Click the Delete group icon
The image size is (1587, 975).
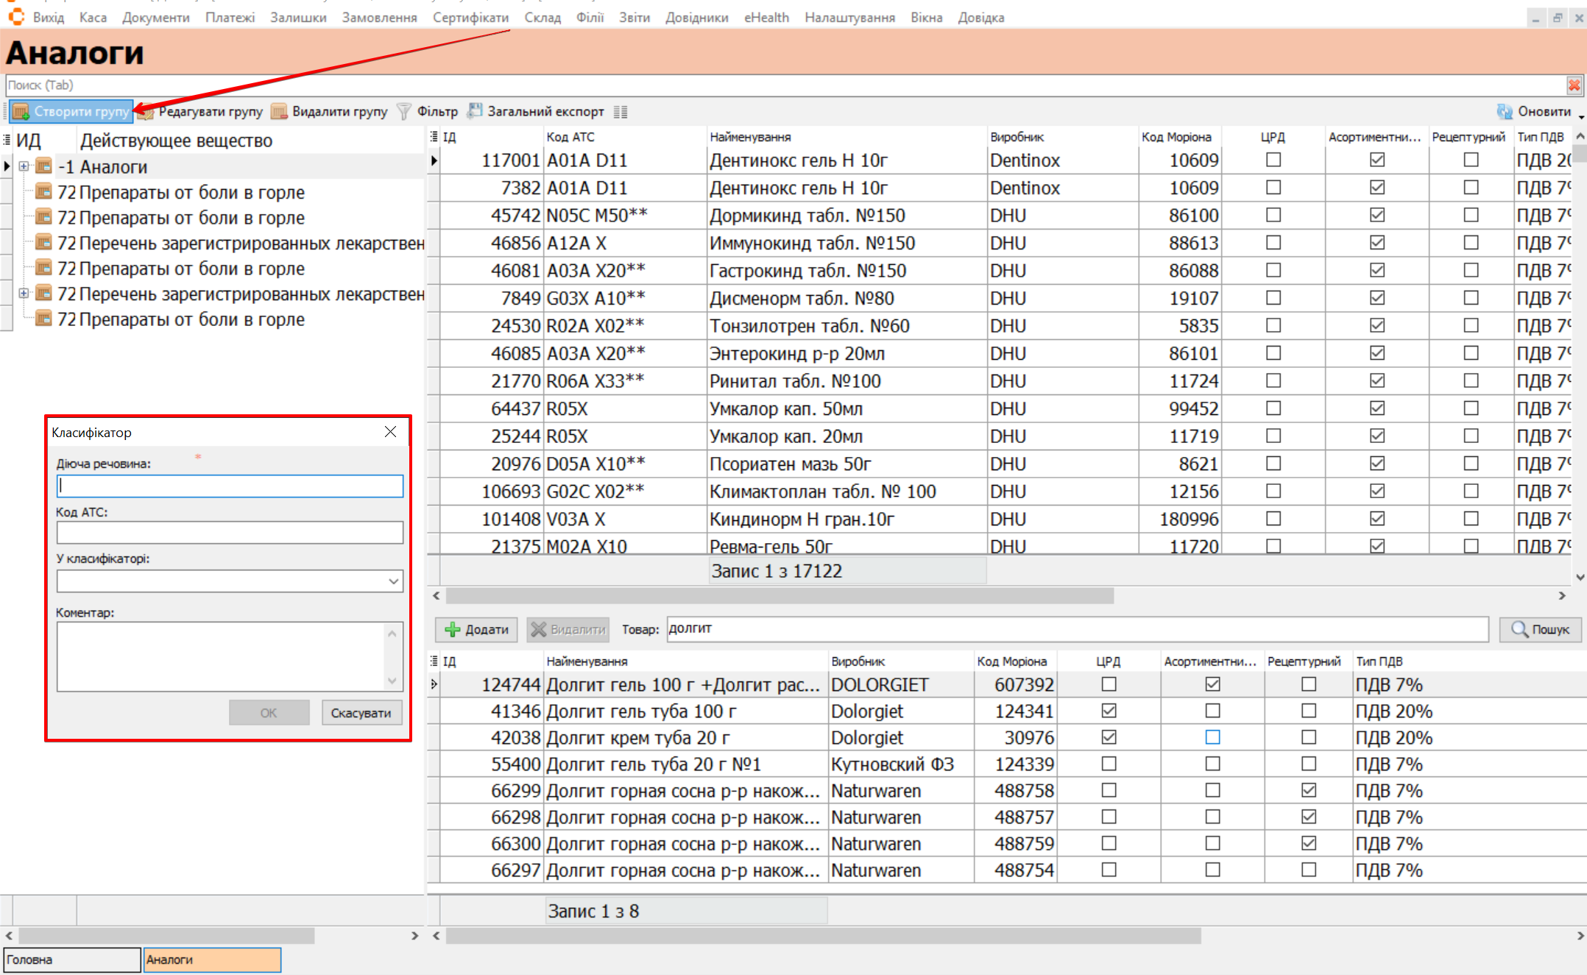click(x=279, y=112)
